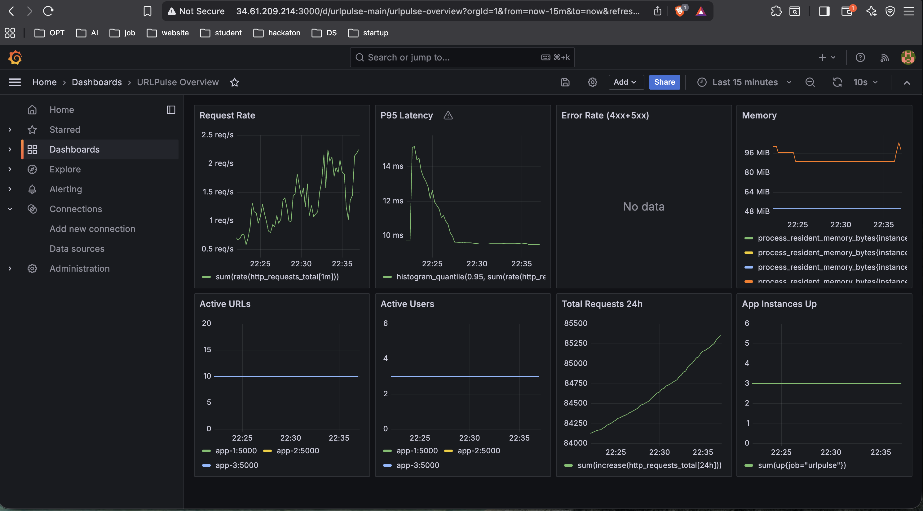This screenshot has width=923, height=511.
Task: Click the refresh dashboard icon
Action: pyautogui.click(x=837, y=82)
